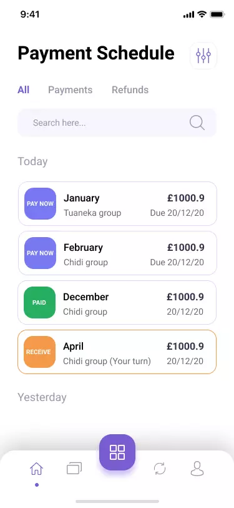234x508 pixels.
Task: Tap the battery status icon
Action: pos(217,14)
